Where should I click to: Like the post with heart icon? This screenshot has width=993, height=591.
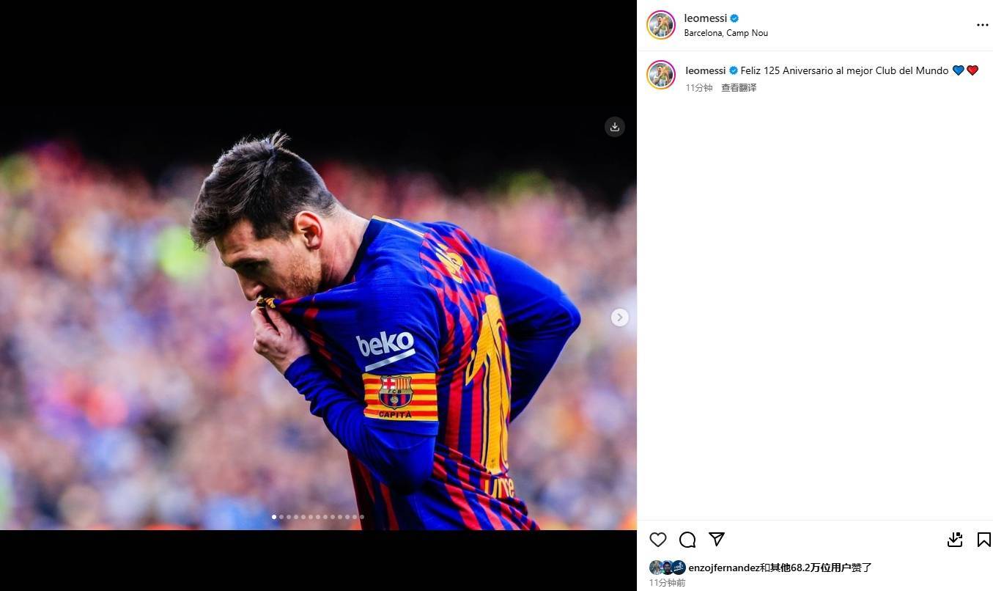point(658,540)
